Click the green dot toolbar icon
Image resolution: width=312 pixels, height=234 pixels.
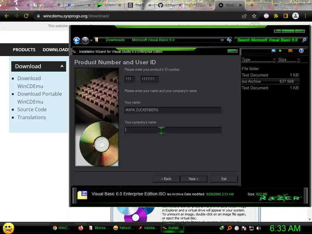click(x=280, y=51)
